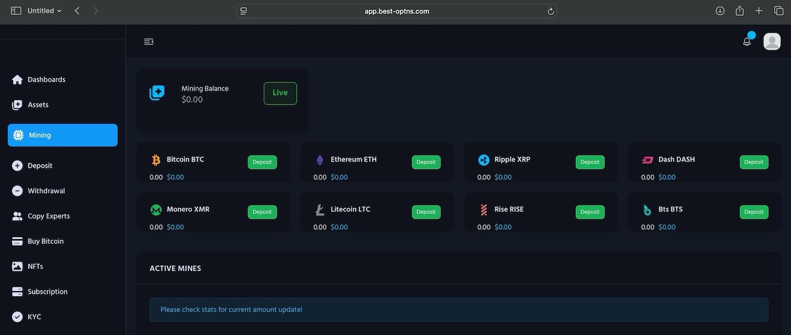
Task: Click the Assets icon in sidebar
Action: click(17, 105)
